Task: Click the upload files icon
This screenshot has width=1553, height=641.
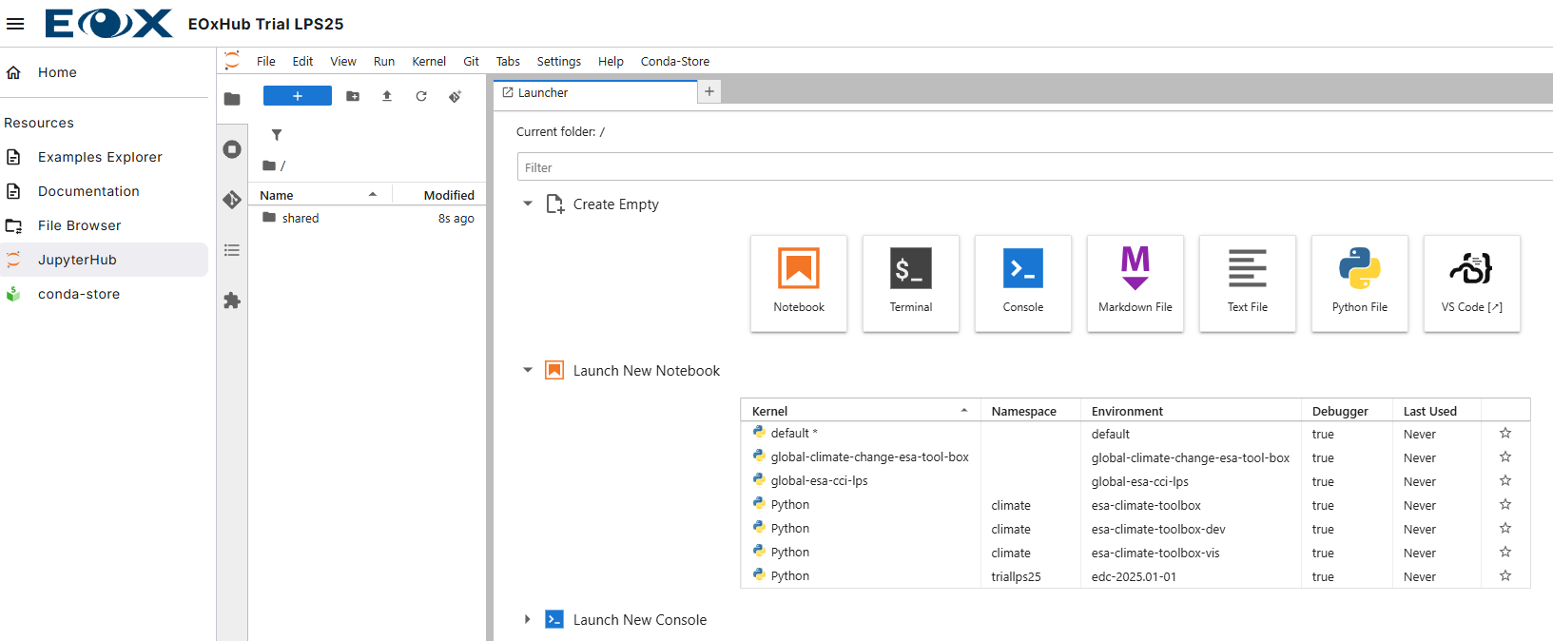Action: point(387,96)
